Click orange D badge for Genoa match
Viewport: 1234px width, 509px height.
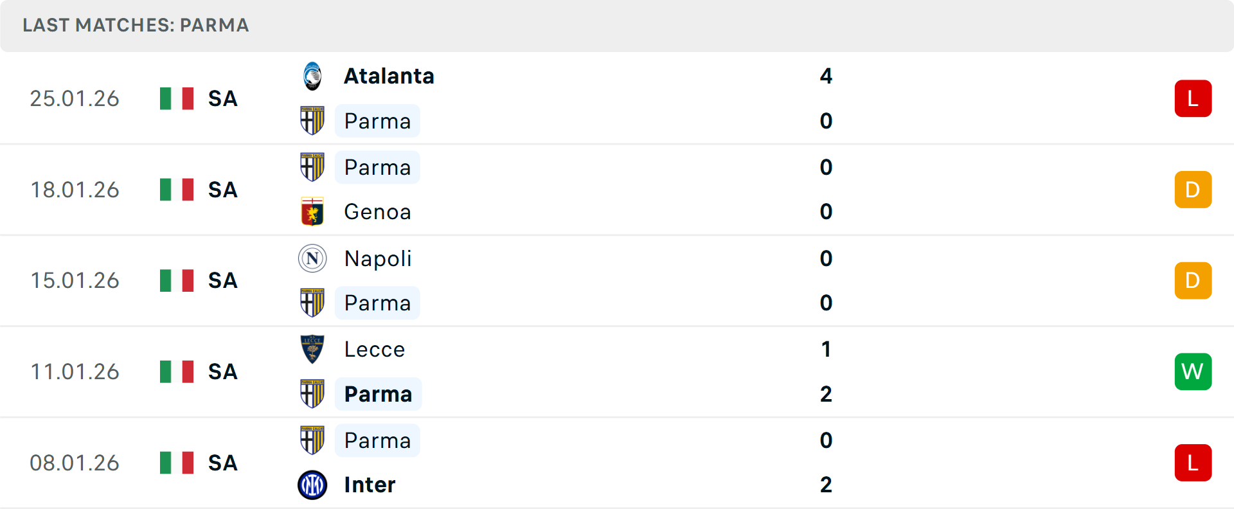1193,190
